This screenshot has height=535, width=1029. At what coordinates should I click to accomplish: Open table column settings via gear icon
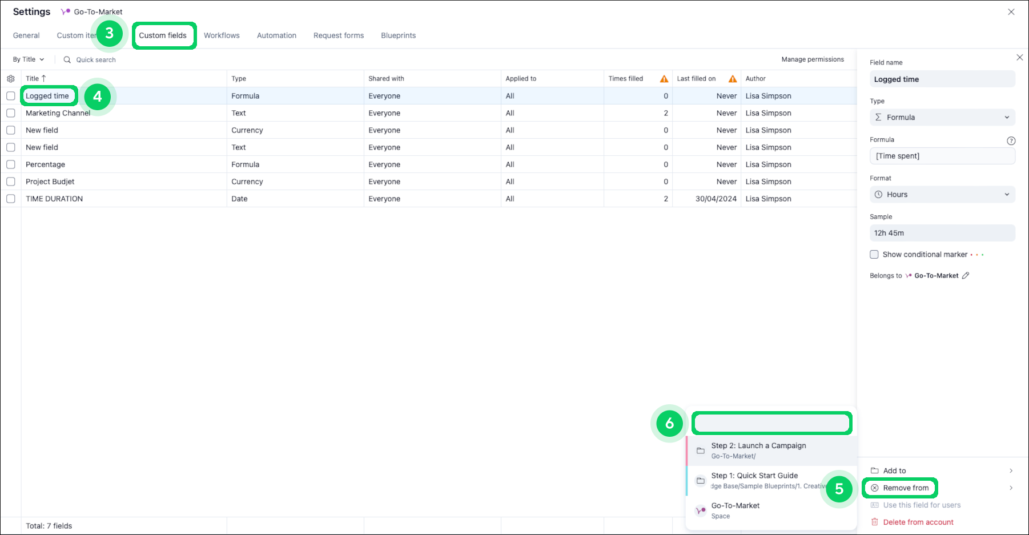(11, 78)
